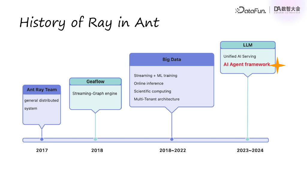Screen dimensions: 307x173
Task: Select the 2018~2022 timeline dot
Action: (x=172, y=139)
